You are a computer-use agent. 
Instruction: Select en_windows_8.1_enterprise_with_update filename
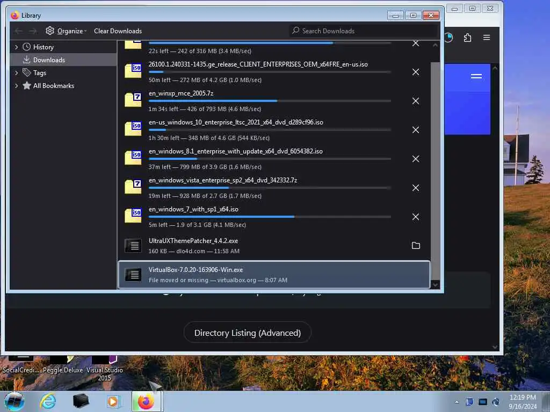[236, 151]
